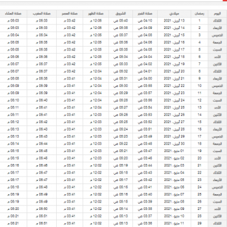Viewport: 227px width, 227px height.
Task: Select the 05:40 sunrise time cell
Action: [x=120, y=21]
